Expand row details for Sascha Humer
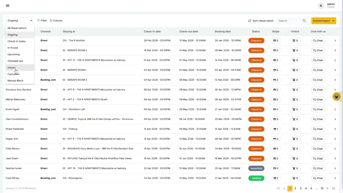 (335, 168)
